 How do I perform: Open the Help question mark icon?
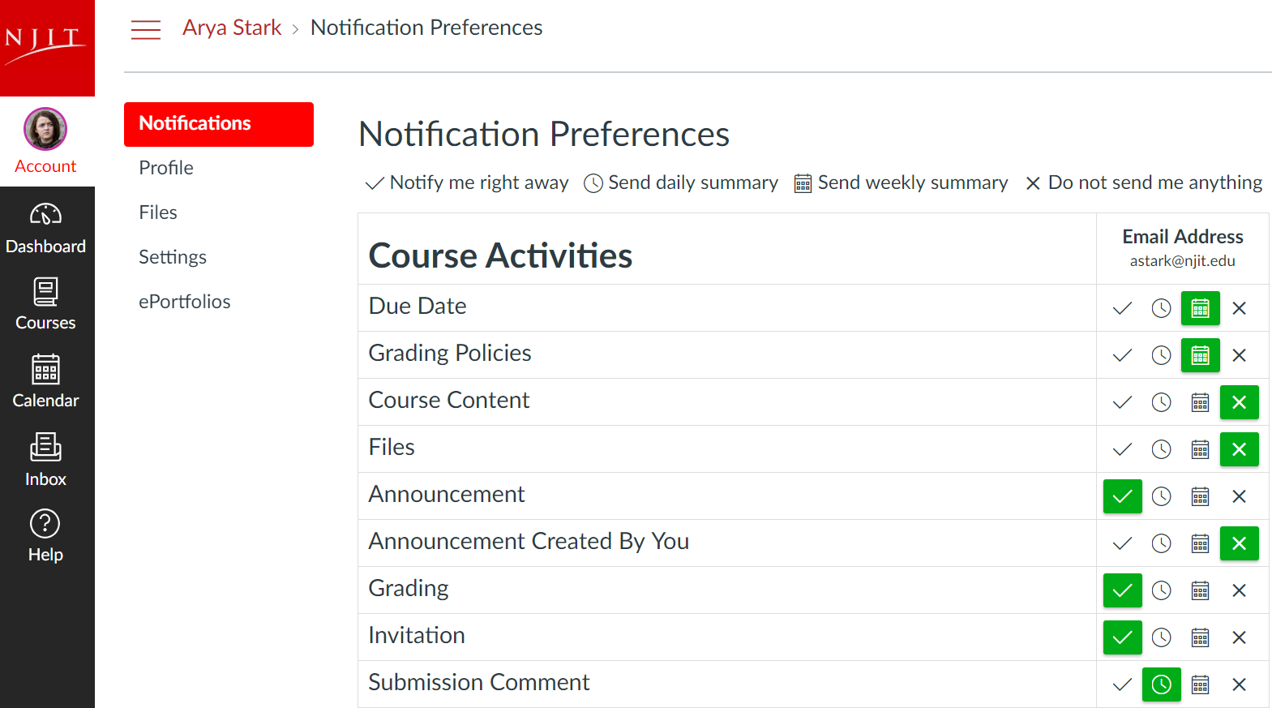pos(45,524)
